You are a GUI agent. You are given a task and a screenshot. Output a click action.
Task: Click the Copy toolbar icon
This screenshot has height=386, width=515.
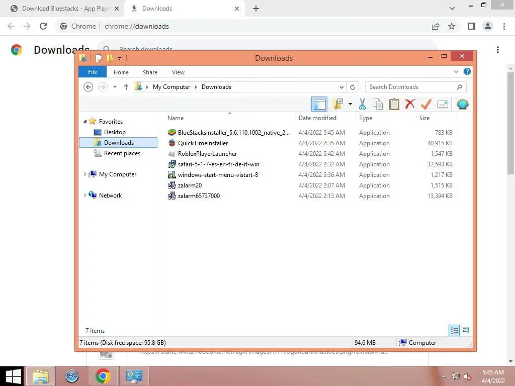pyautogui.click(x=378, y=104)
